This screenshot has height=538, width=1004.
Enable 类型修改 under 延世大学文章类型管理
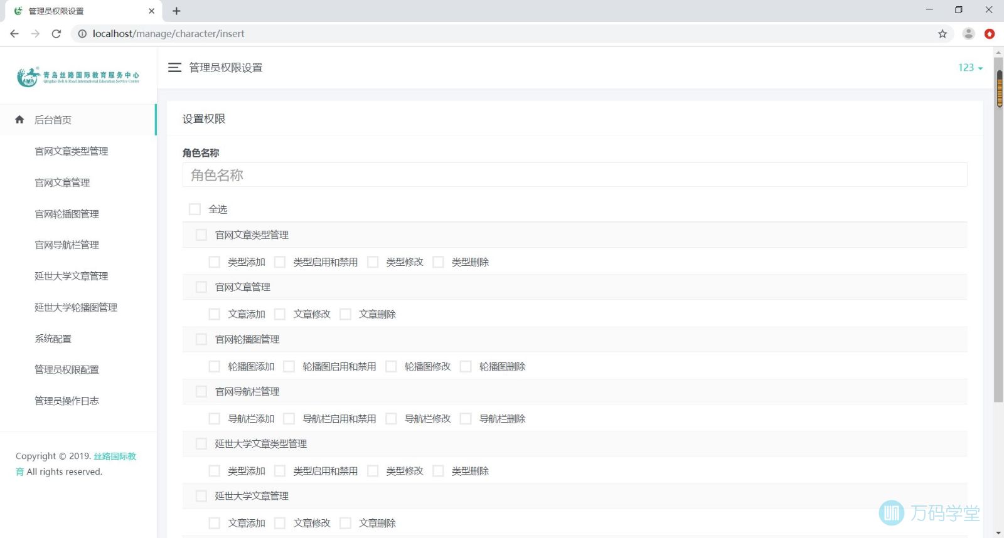[x=373, y=471]
